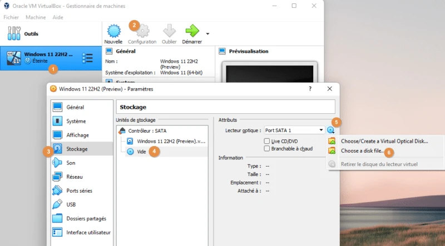Click the VM list menu icon
Screen dimensions: 445x246
[87, 58]
